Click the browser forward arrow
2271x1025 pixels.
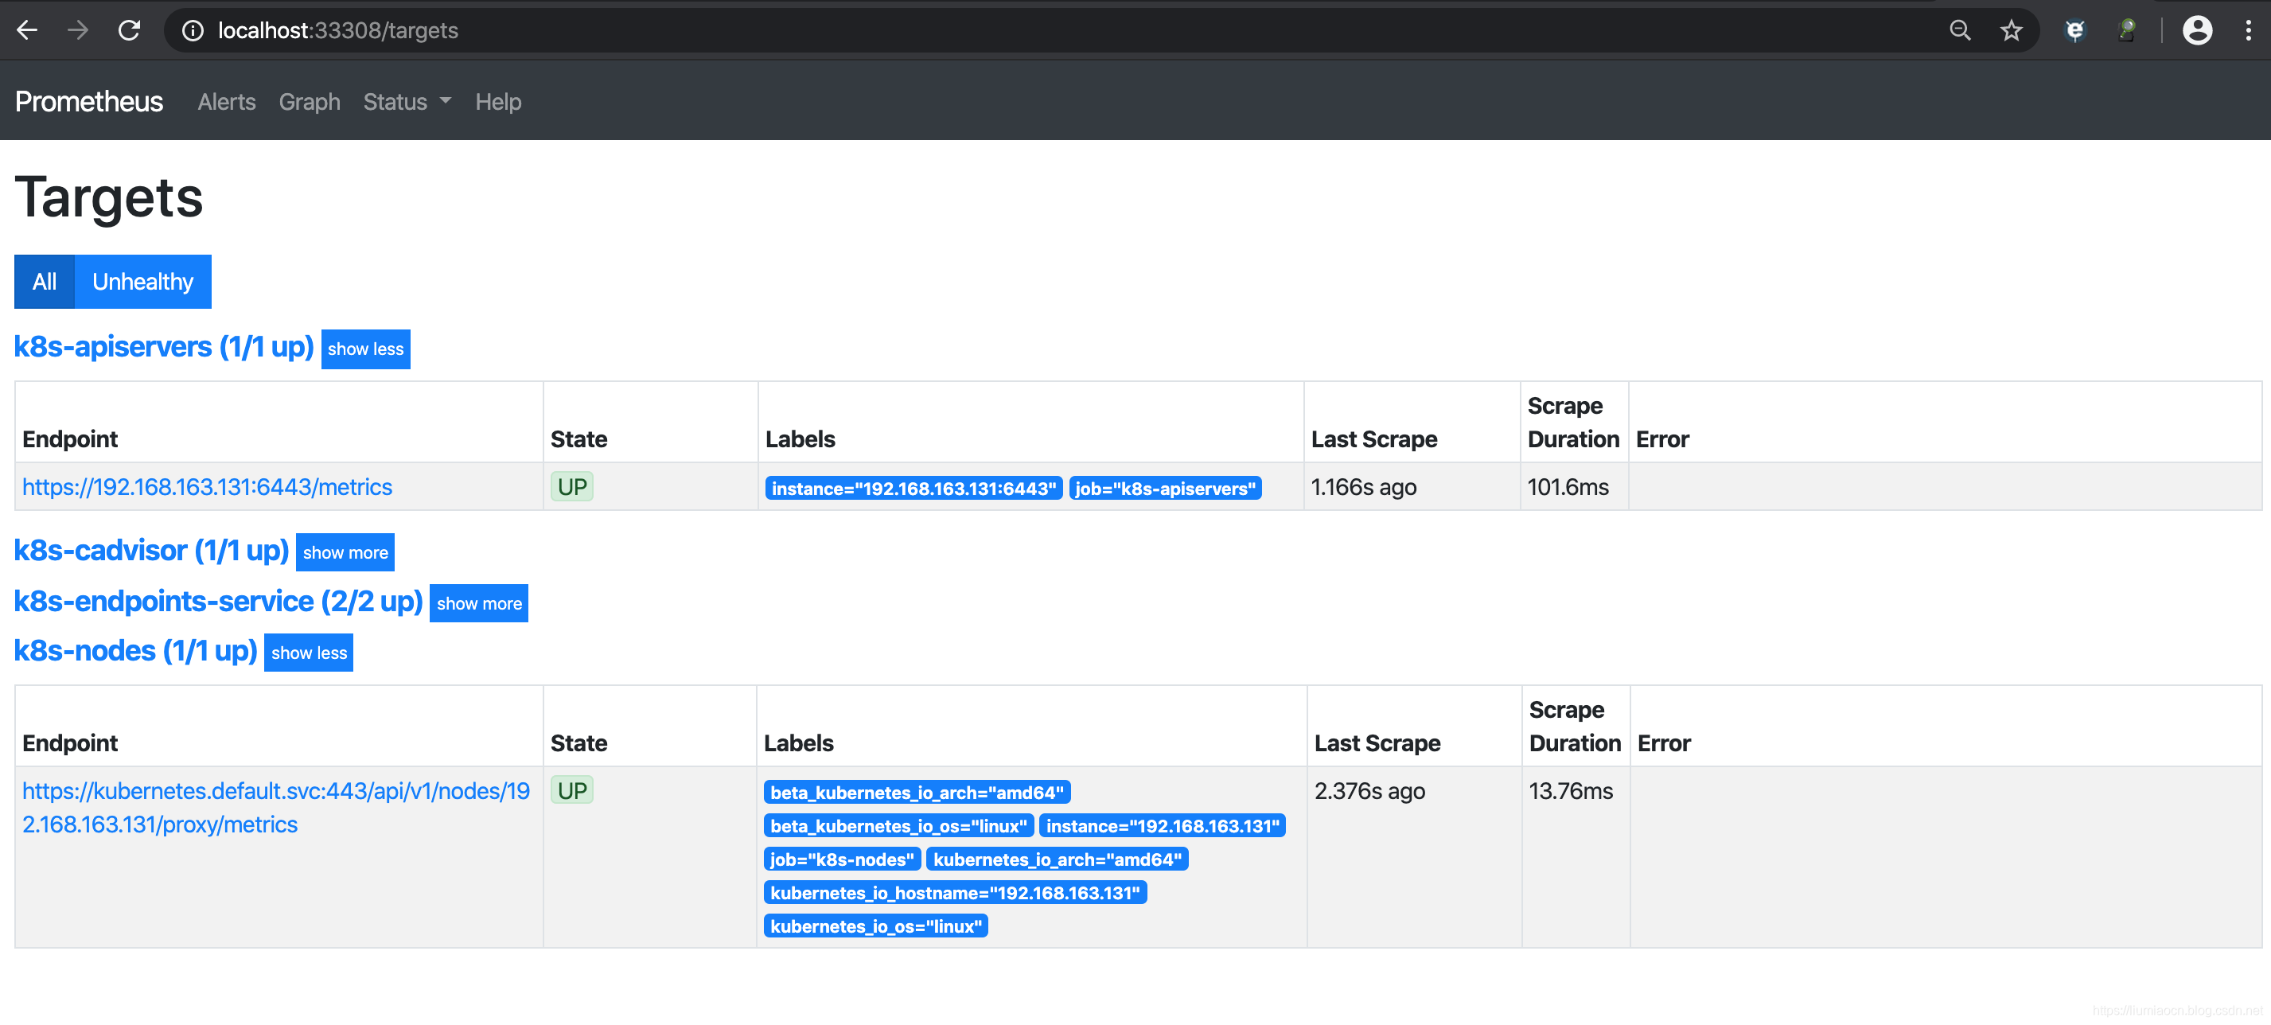[79, 31]
